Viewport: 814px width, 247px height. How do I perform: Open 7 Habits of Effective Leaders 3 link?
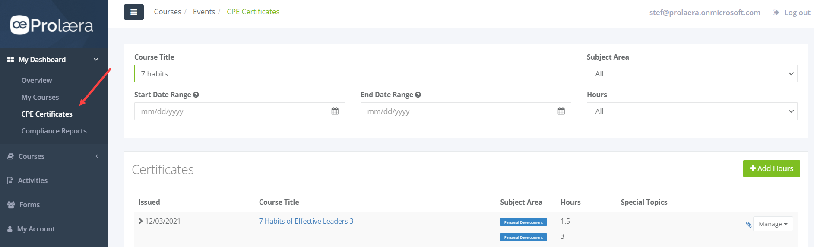pos(306,221)
